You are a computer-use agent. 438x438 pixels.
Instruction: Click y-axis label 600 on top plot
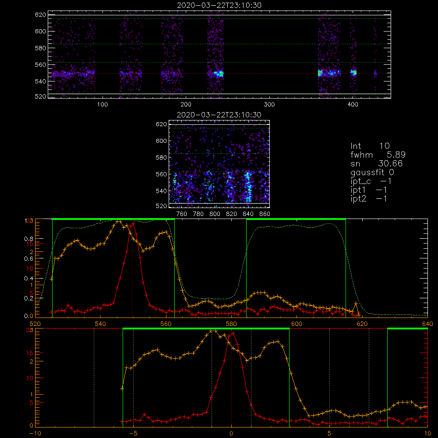pyautogui.click(x=40, y=31)
